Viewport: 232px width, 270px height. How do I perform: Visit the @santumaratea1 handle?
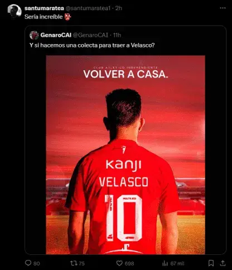[88, 8]
